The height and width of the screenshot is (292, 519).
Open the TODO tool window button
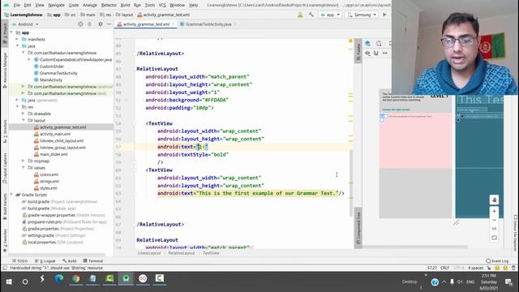pos(19,261)
